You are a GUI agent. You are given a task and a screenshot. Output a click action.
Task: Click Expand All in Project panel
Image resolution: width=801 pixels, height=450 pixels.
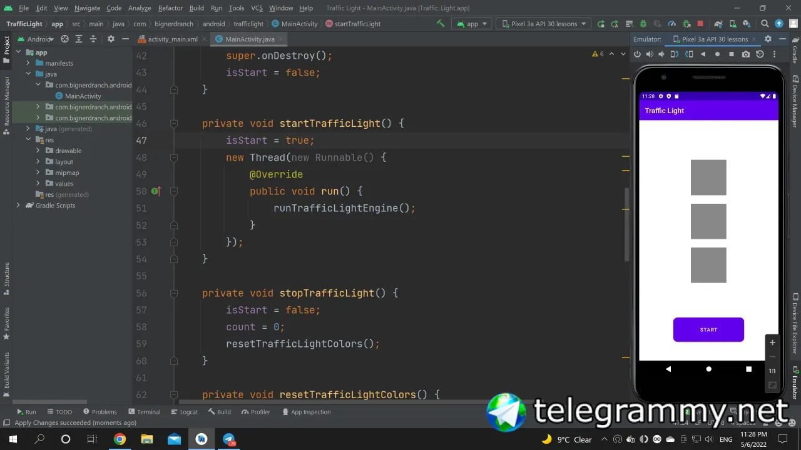79,39
